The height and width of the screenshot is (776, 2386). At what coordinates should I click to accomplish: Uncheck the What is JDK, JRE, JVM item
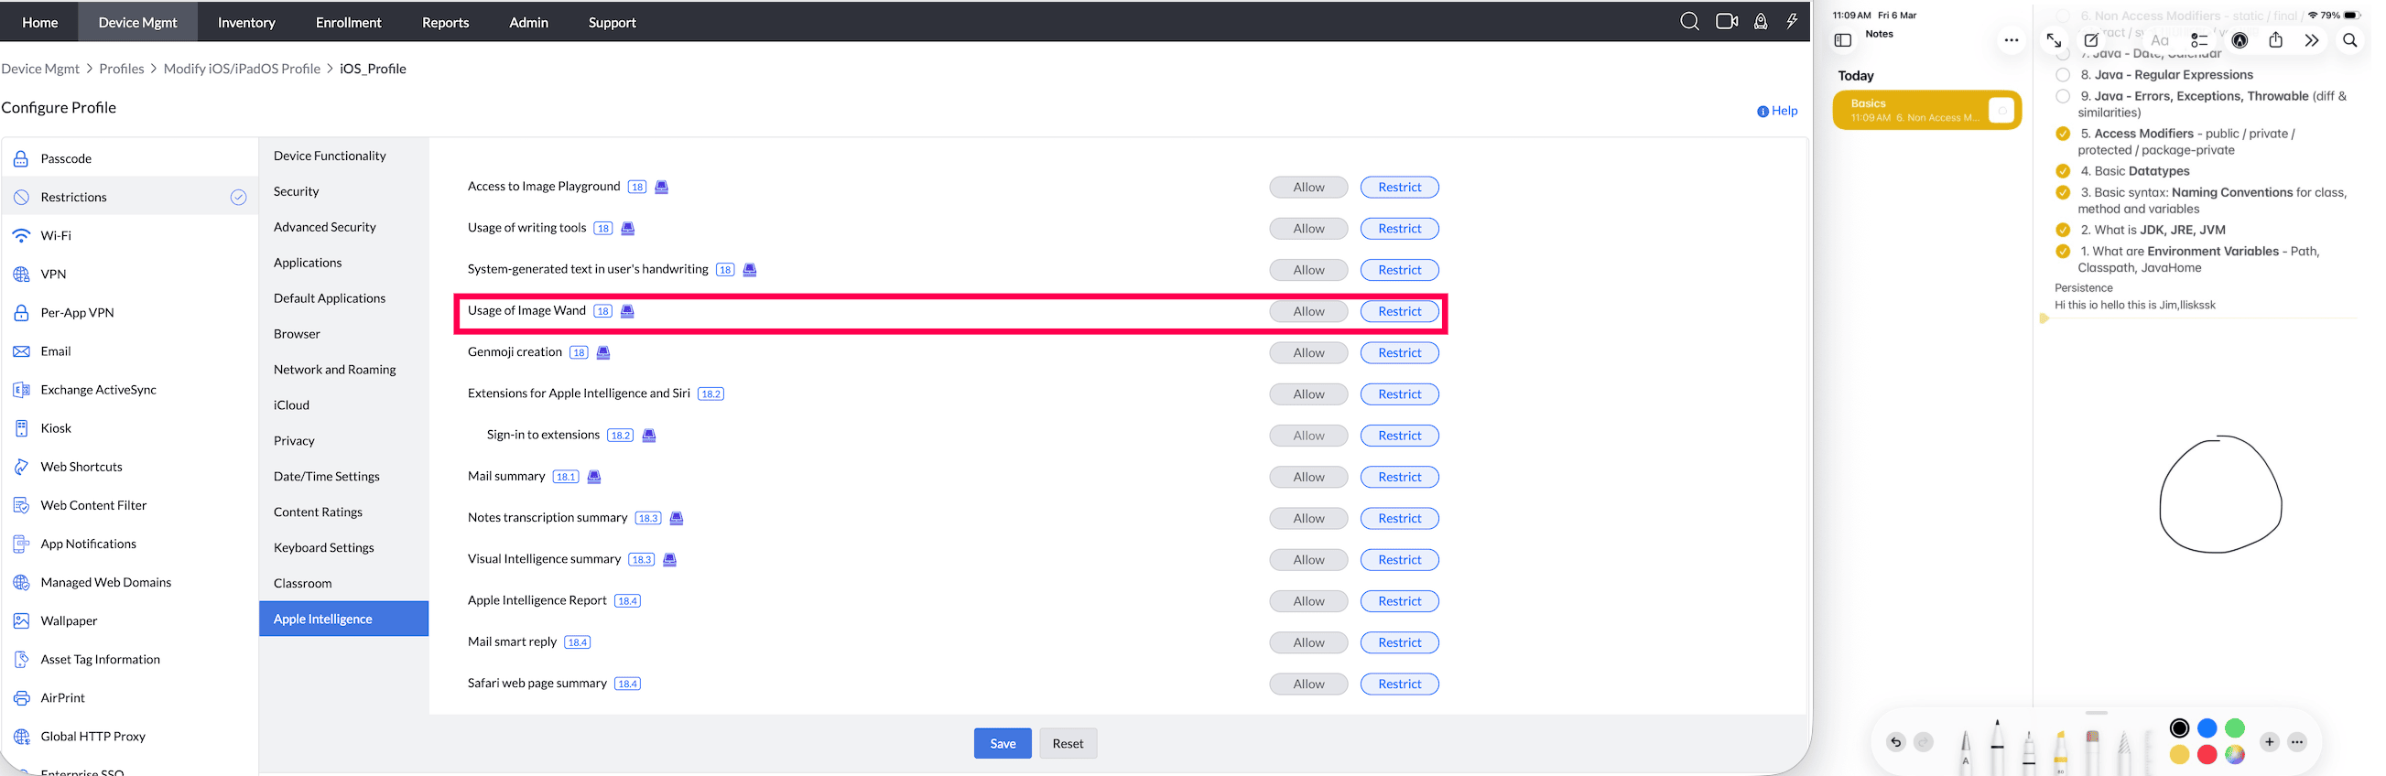pos(2063,230)
